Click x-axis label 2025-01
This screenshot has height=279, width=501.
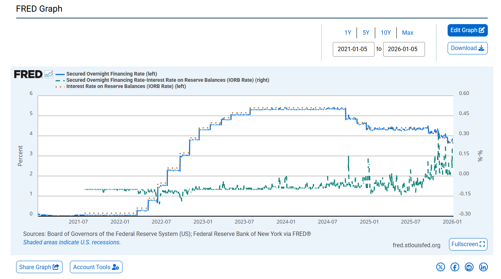tap(369, 222)
